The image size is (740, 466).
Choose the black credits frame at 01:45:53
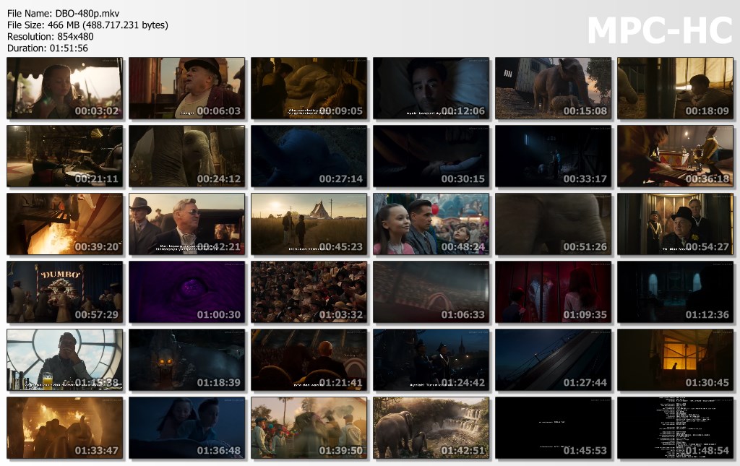coord(553,428)
